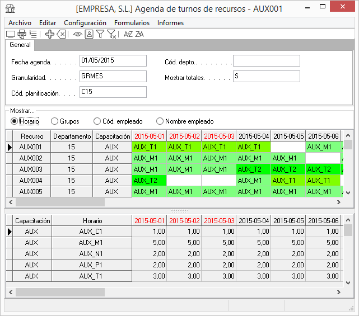Click the plus add record icon

pyautogui.click(x=50, y=34)
